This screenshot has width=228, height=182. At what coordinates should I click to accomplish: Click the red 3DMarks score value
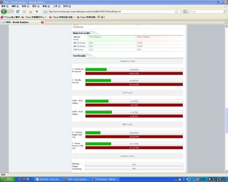coord(144,37)
